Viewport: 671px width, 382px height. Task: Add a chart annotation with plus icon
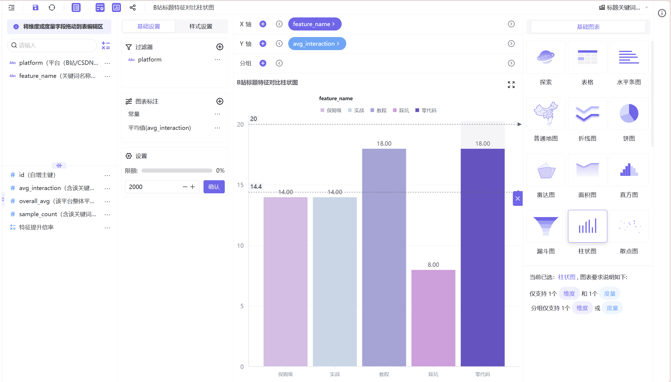tap(220, 101)
